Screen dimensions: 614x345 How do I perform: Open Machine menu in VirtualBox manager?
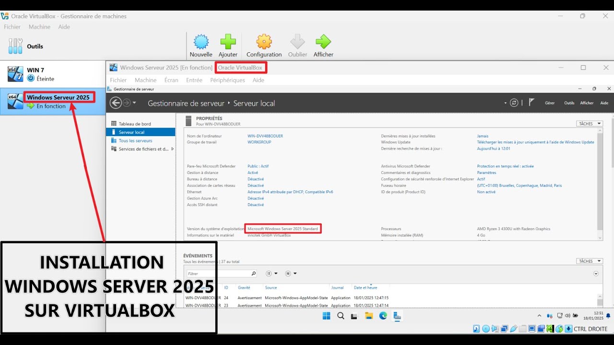39,27
